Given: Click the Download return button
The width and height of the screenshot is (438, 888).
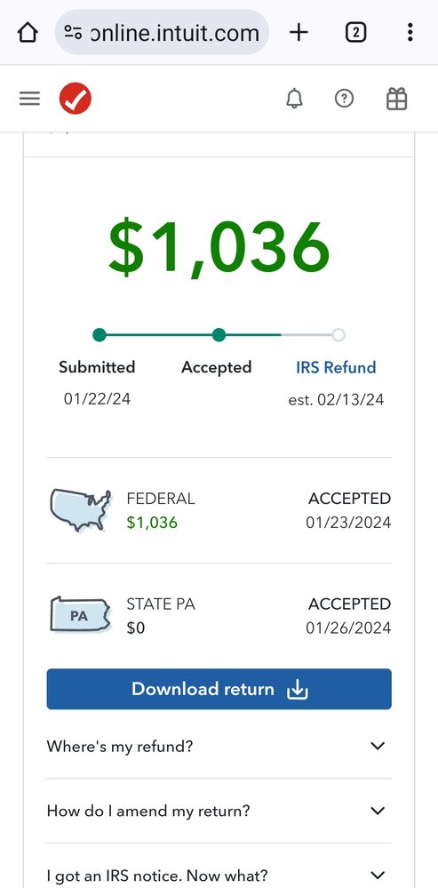Looking at the screenshot, I should click(219, 689).
